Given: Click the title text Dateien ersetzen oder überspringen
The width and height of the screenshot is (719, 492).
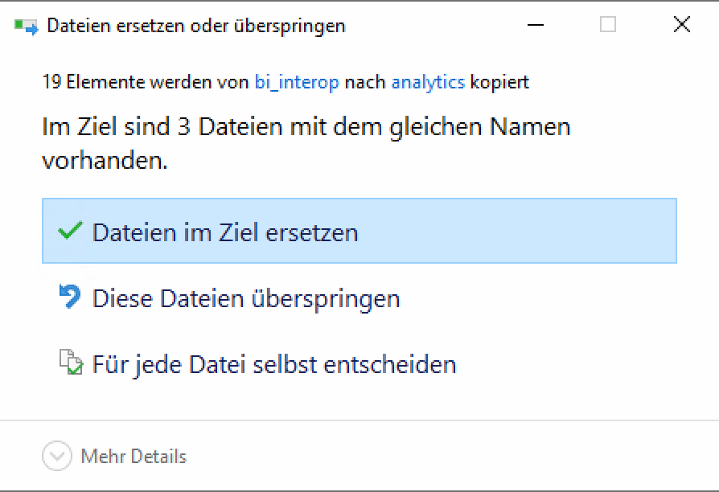Looking at the screenshot, I should click(196, 26).
